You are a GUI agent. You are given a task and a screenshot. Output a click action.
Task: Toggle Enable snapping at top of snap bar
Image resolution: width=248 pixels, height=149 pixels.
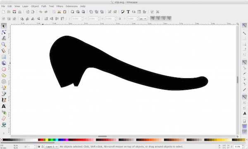pyautogui.click(x=244, y=26)
